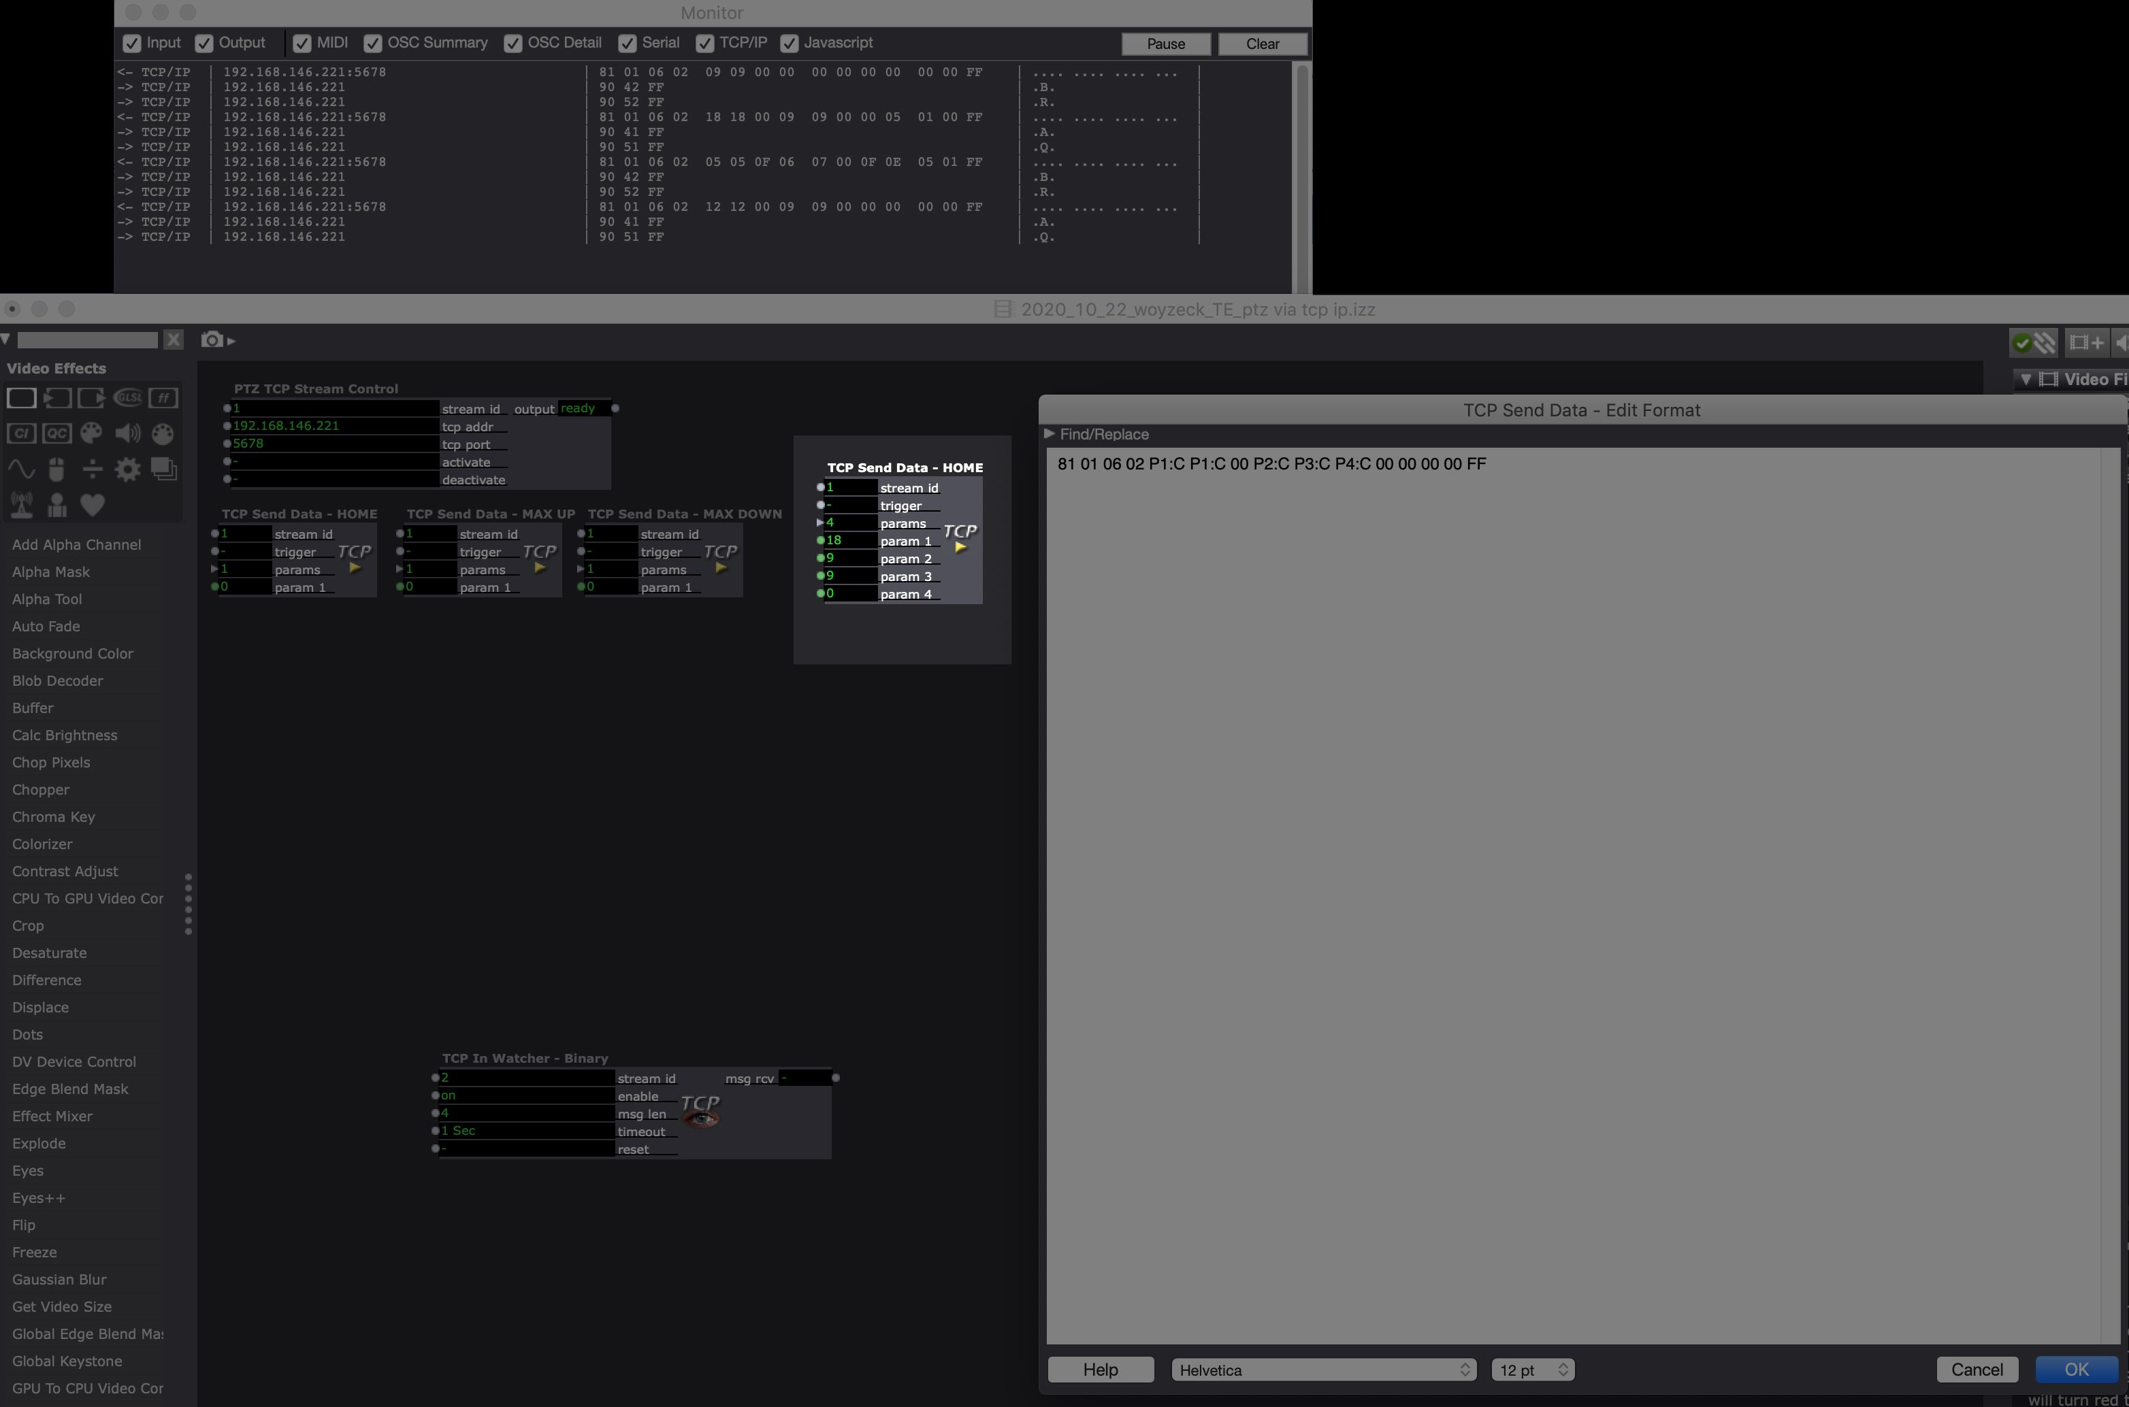Click the gear generators category icon

(x=127, y=469)
